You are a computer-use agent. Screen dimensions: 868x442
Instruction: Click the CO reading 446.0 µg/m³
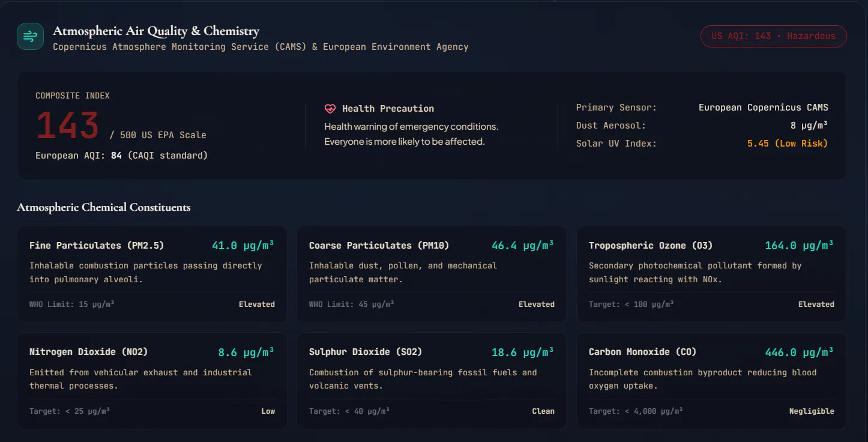pyautogui.click(x=800, y=353)
